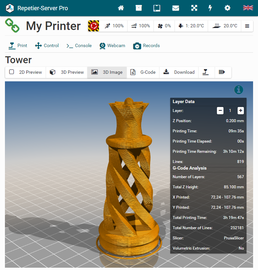The image size is (258, 270).
Task: Toggle printer connection chain link icon
Action: point(12,26)
